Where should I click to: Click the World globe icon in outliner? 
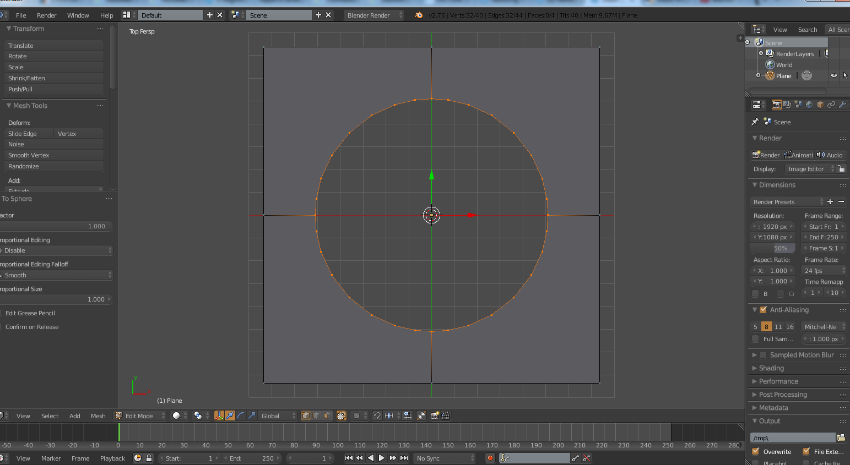point(770,64)
